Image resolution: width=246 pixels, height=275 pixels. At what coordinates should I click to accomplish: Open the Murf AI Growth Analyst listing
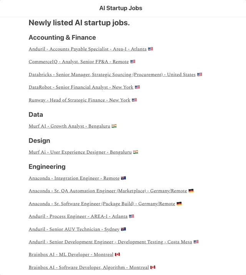tap(69, 126)
